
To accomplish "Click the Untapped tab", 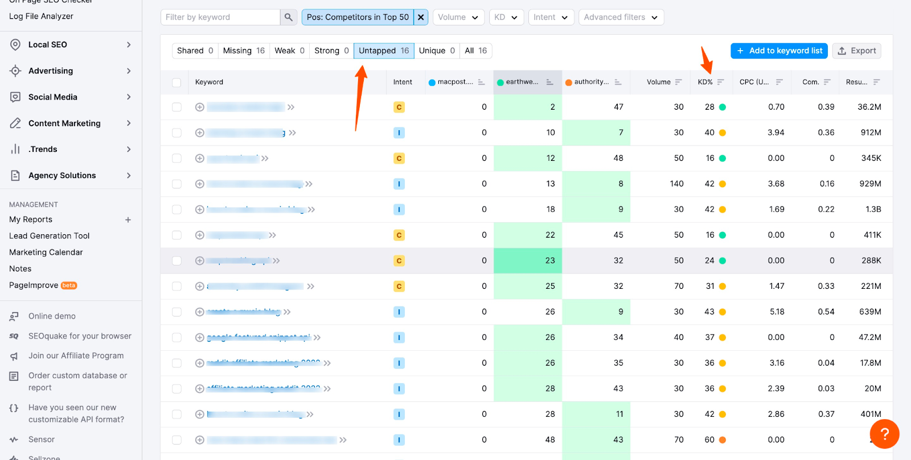I will coord(384,51).
